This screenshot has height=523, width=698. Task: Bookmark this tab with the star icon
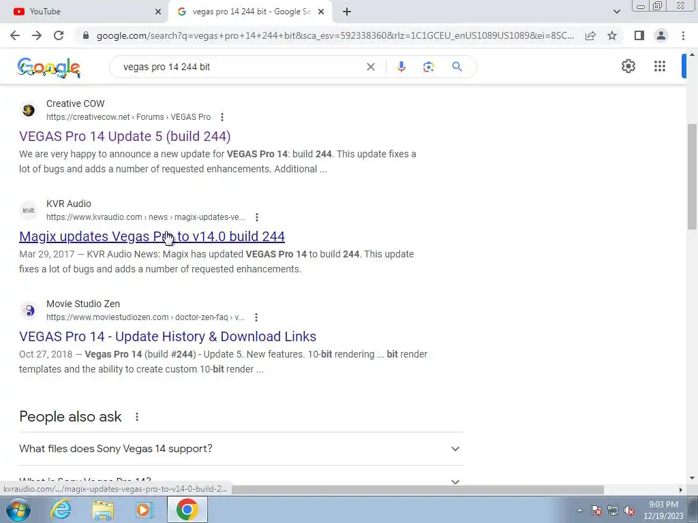(x=612, y=35)
